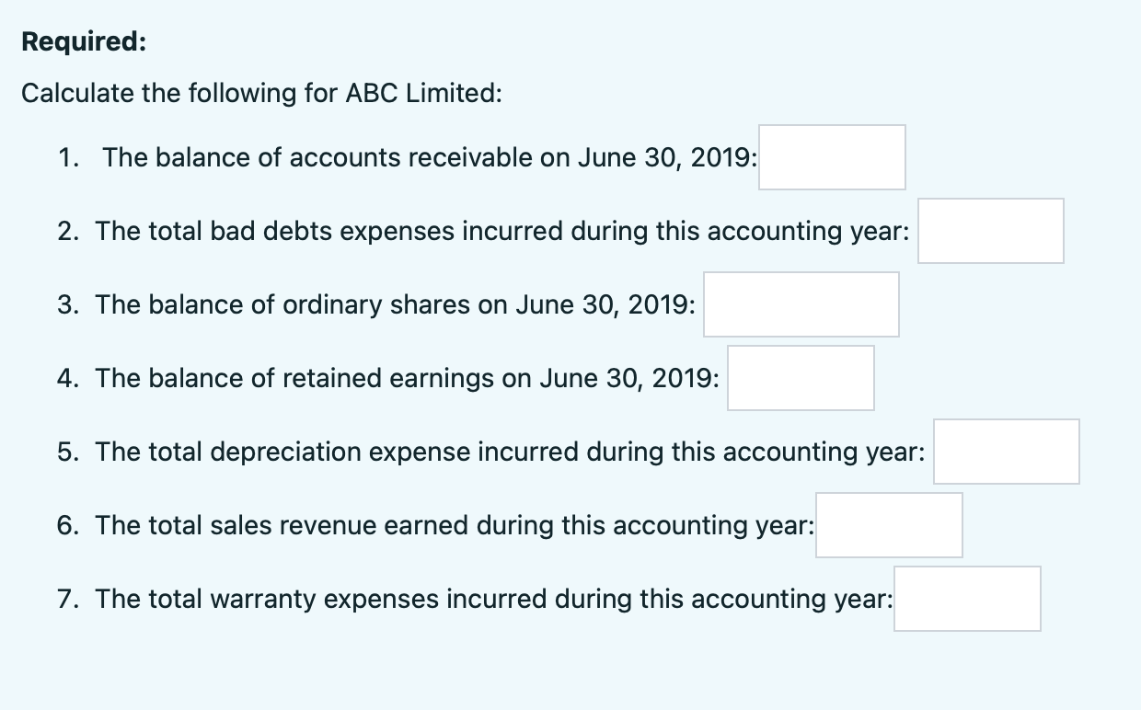Click list number "1." of first question

pyautogui.click(x=67, y=158)
